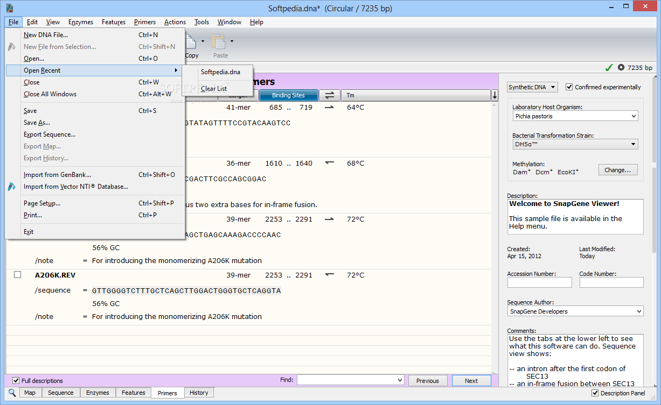Click inside the Description text box
This screenshot has height=405, width=661.
tap(575, 217)
